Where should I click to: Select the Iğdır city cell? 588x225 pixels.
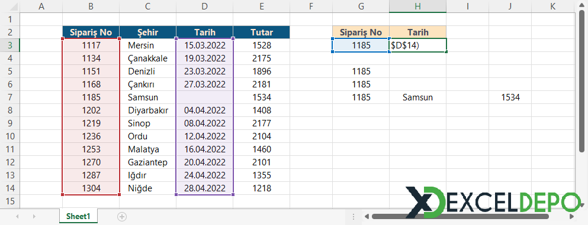(x=148, y=175)
